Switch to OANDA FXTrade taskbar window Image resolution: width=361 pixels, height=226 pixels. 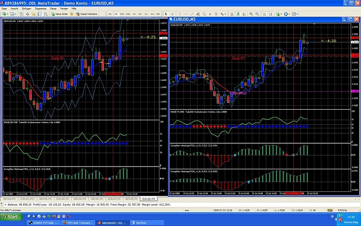(44, 223)
